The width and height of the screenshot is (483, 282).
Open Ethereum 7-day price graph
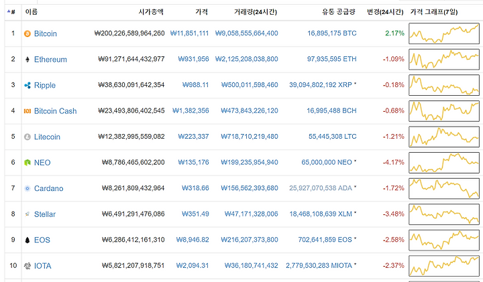[444, 60]
